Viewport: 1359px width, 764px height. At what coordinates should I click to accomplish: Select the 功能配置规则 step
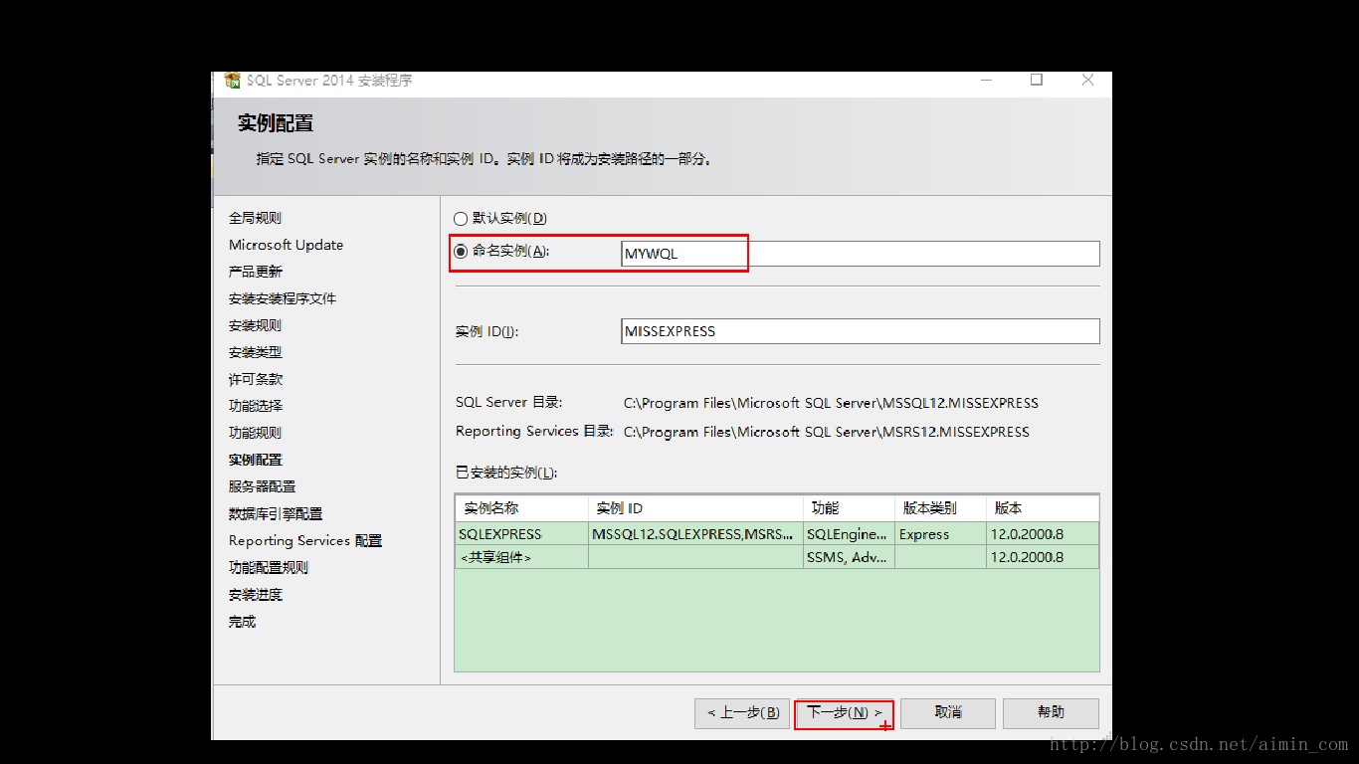[x=269, y=567]
